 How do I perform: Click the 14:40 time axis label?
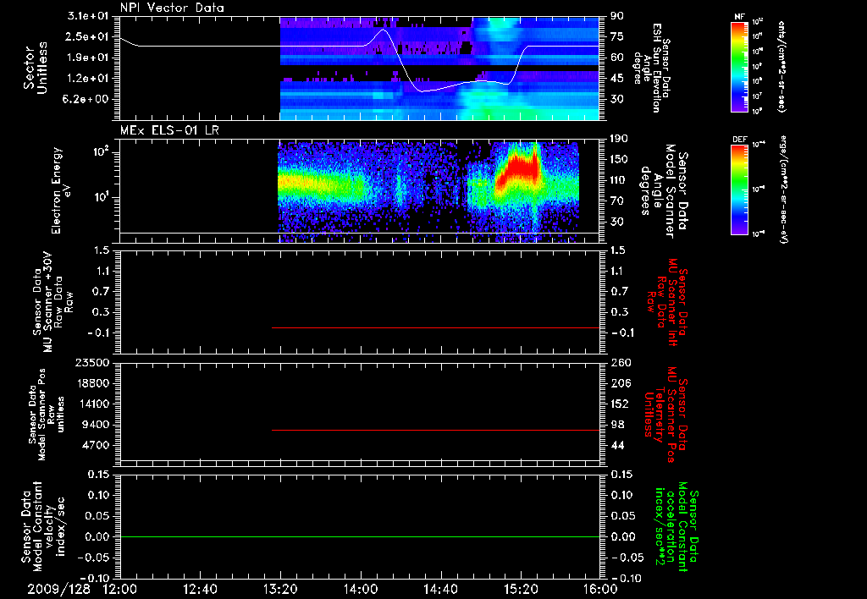[x=440, y=589]
